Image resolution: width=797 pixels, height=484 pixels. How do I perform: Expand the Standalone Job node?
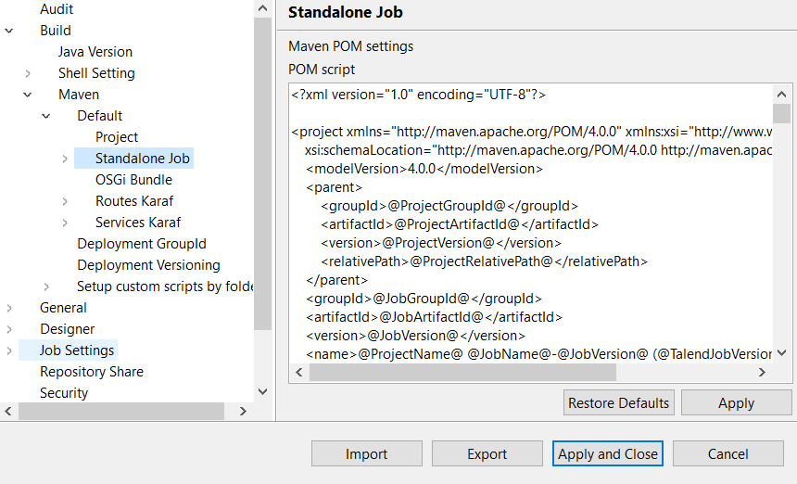pyautogui.click(x=65, y=159)
